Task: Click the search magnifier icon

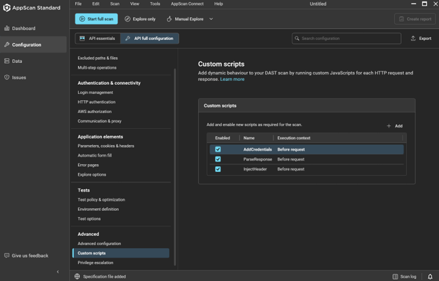Action: click(x=297, y=38)
